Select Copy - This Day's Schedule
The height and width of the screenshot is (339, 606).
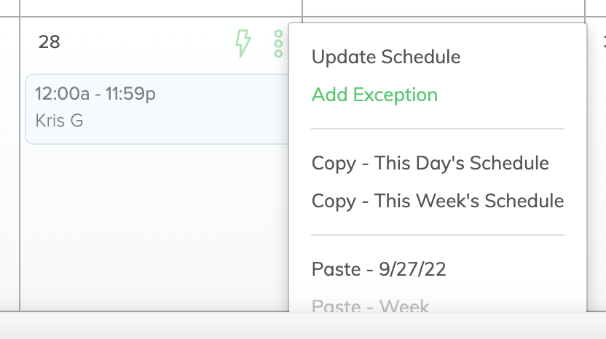[430, 163]
